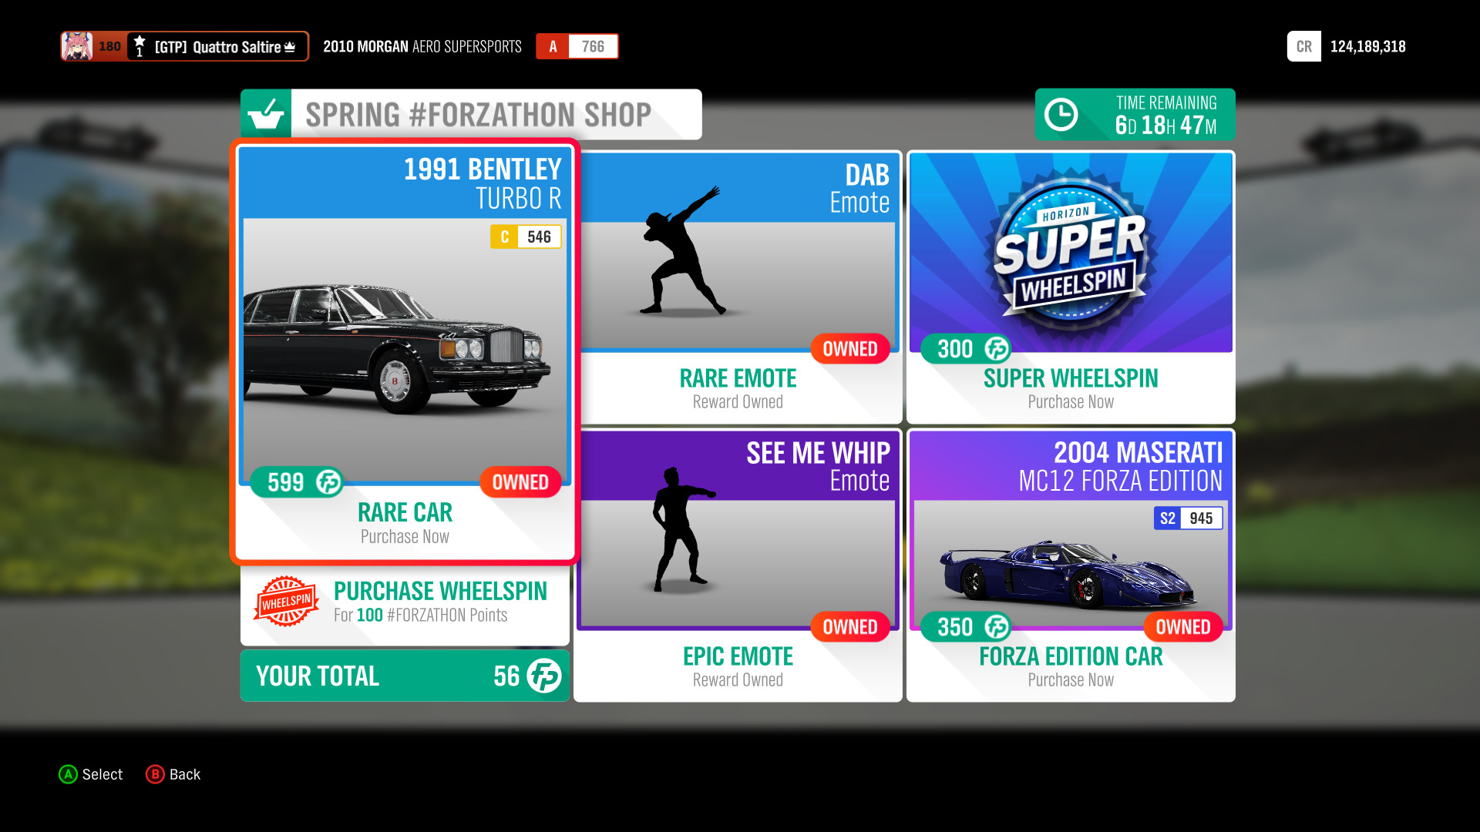This screenshot has height=832, width=1480.
Task: Click the green A Select button icon
Action: [68, 774]
